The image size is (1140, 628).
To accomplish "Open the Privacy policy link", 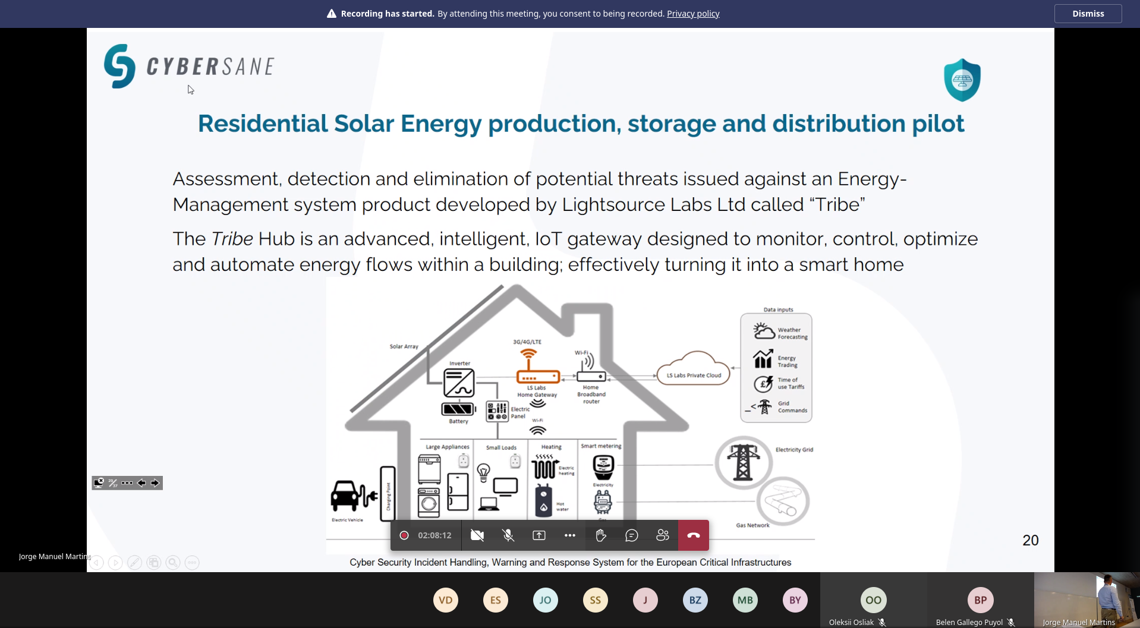I will tap(693, 14).
